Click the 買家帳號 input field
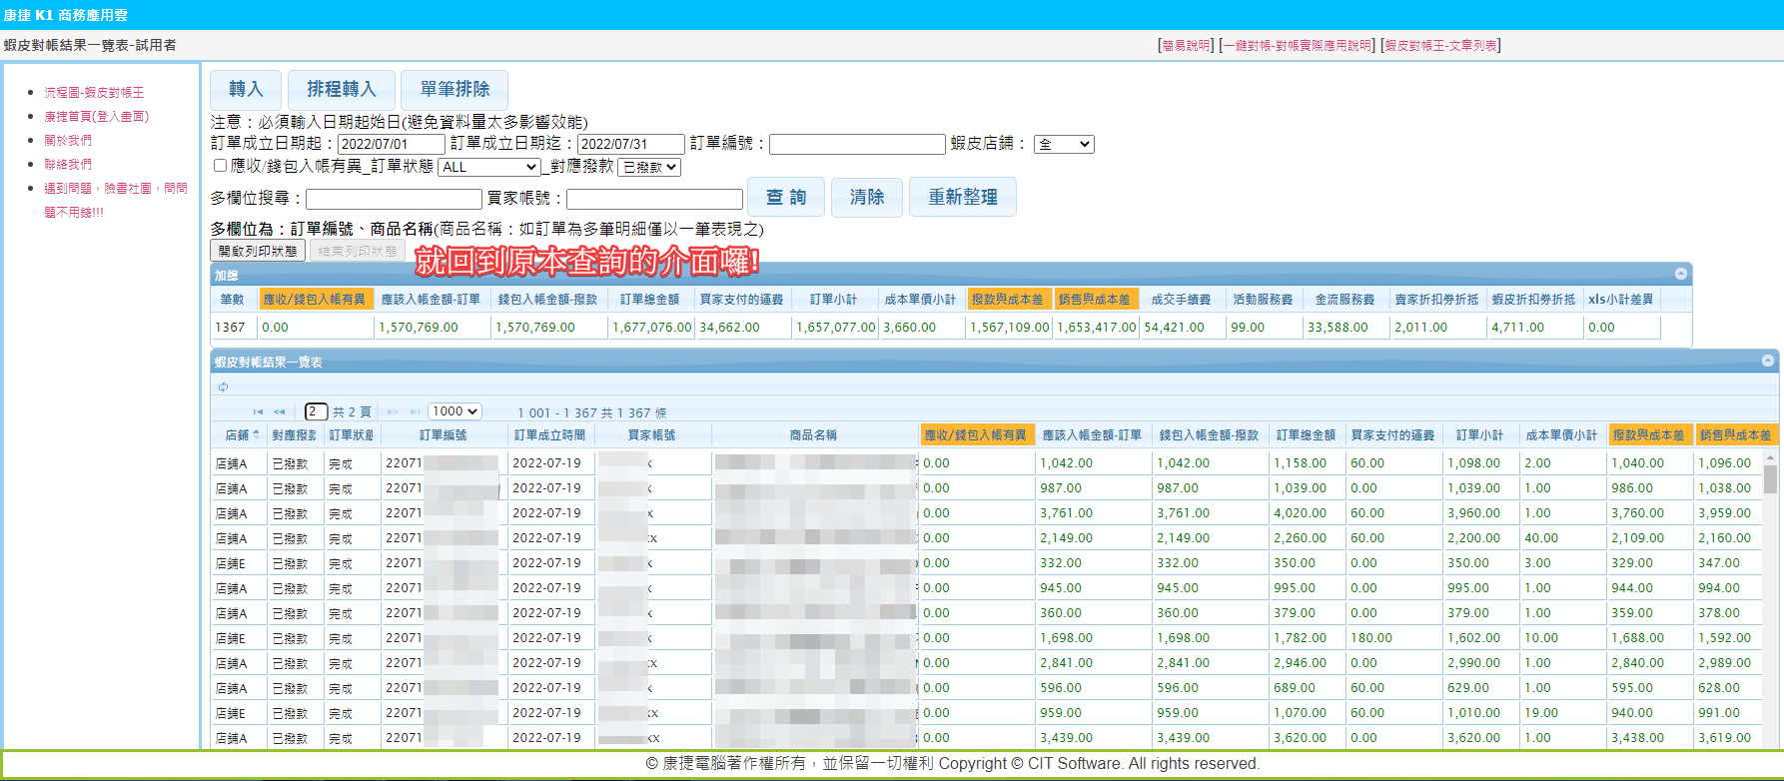1784x781 pixels. (x=654, y=199)
